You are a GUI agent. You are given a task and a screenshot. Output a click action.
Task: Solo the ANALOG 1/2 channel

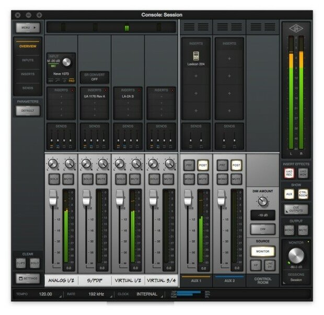click(54, 179)
